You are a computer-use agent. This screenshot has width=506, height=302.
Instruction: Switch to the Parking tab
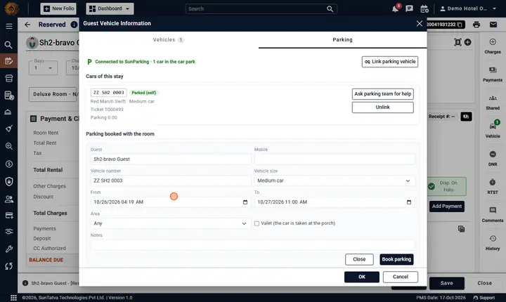(x=342, y=40)
